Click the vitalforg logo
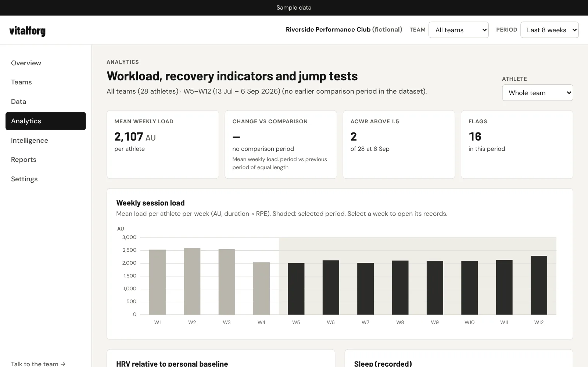 pos(28,31)
